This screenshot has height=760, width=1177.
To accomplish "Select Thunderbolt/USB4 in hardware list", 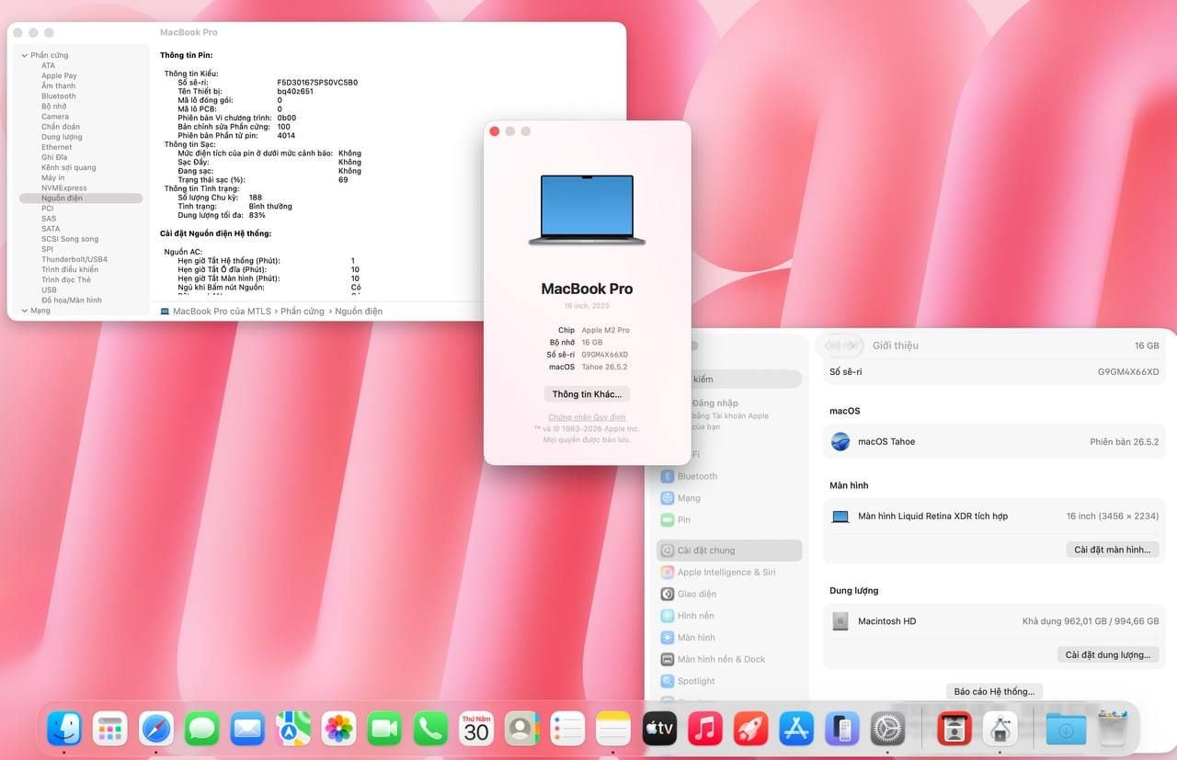I will pos(74,260).
